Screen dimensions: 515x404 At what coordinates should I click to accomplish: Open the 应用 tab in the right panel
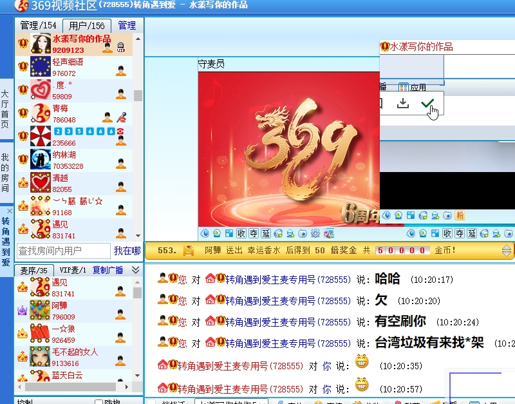click(x=413, y=88)
